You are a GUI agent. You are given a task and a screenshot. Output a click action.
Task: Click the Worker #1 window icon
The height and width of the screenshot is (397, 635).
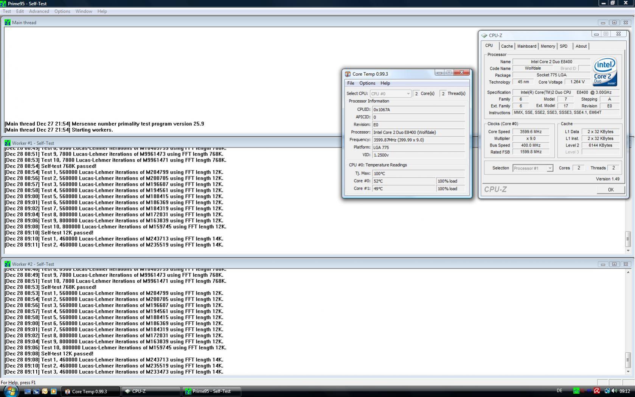(8, 143)
